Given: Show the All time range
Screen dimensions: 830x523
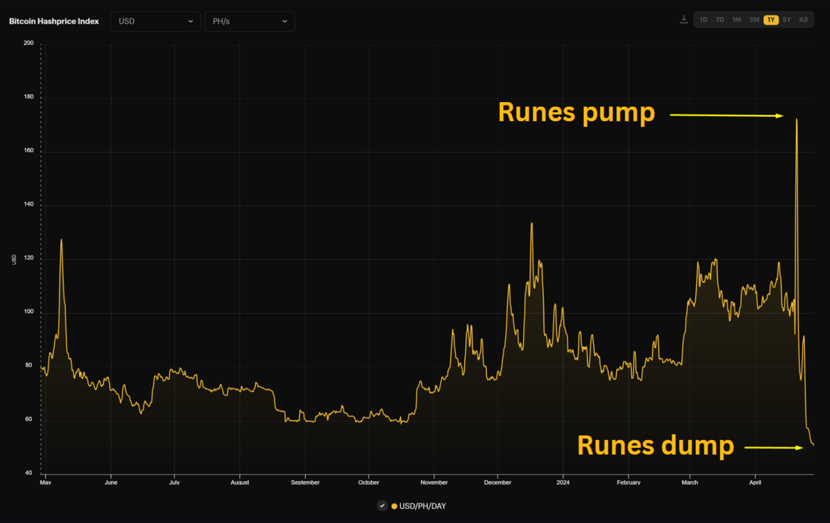Looking at the screenshot, I should pos(803,20).
